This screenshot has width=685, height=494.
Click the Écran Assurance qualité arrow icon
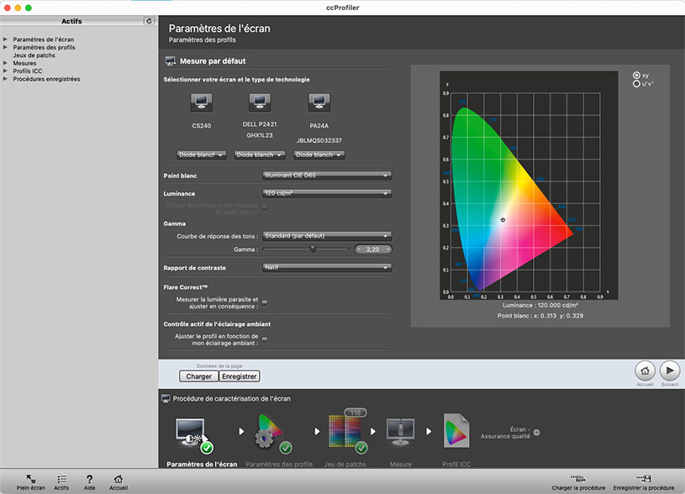[x=536, y=433]
